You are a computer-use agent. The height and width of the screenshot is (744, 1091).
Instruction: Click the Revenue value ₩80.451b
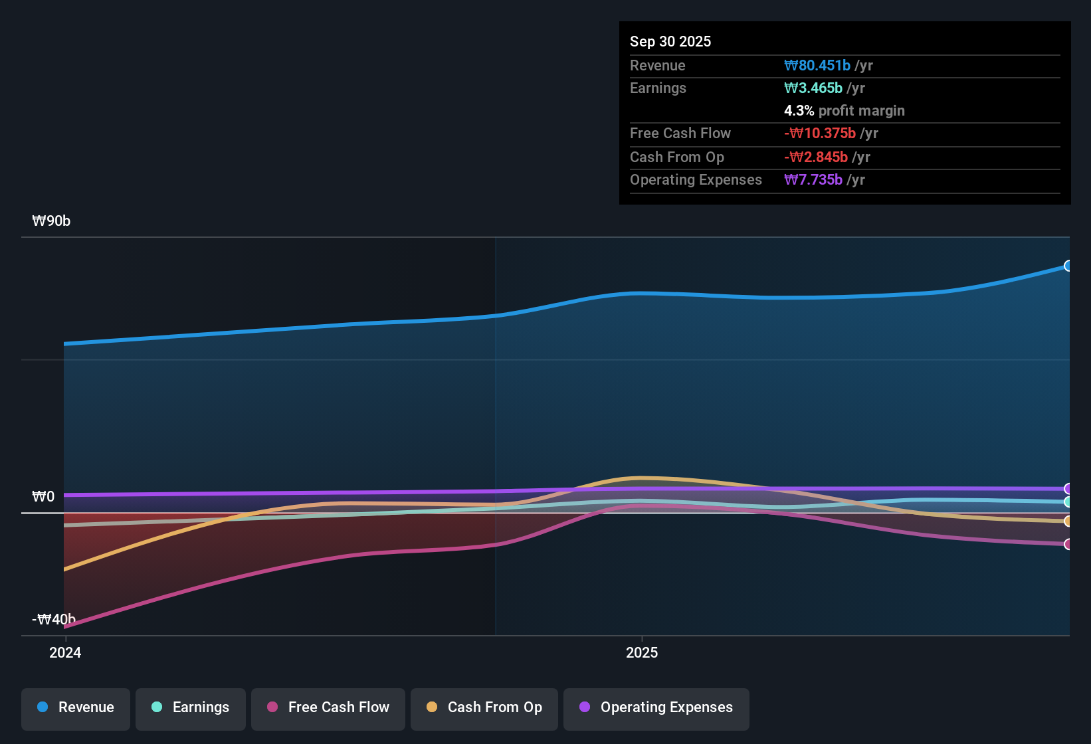[819, 65]
